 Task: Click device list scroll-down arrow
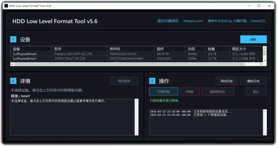pyautogui.click(x=265, y=60)
